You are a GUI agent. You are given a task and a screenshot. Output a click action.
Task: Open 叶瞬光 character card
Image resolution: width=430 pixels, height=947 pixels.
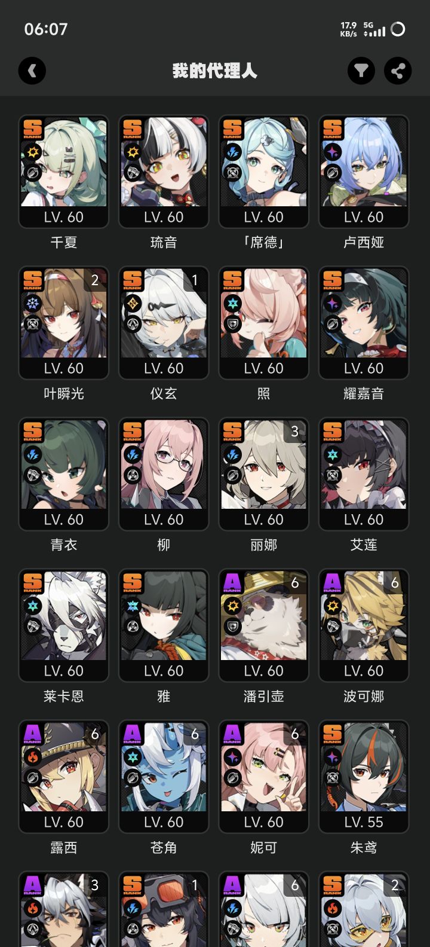64,323
